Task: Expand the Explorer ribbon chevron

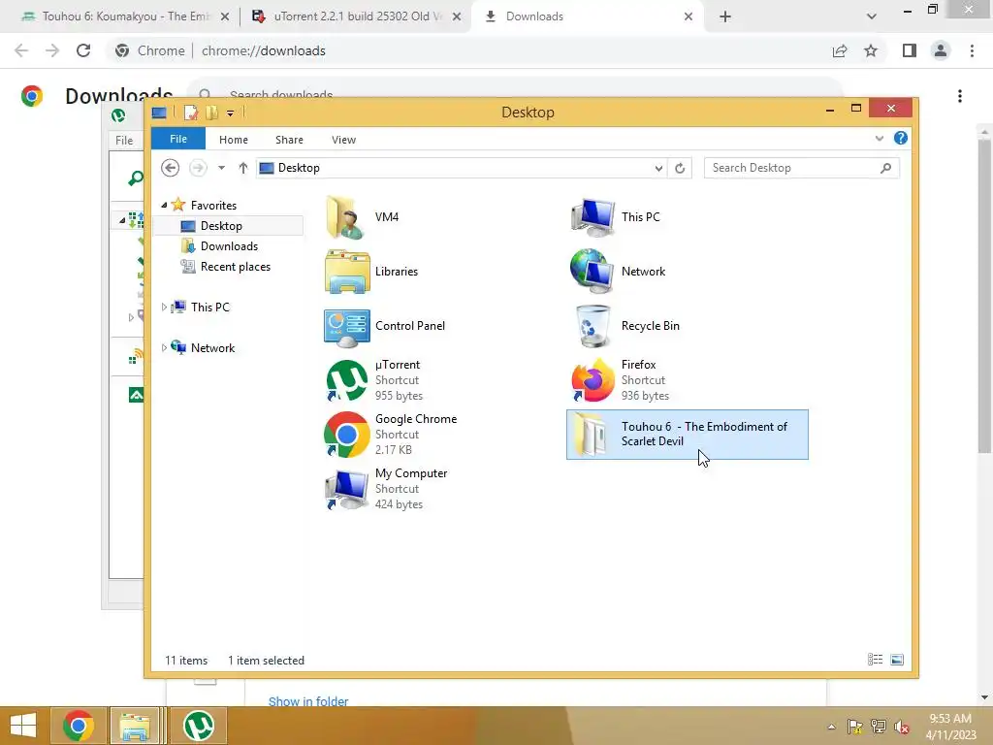Action: coord(879,138)
